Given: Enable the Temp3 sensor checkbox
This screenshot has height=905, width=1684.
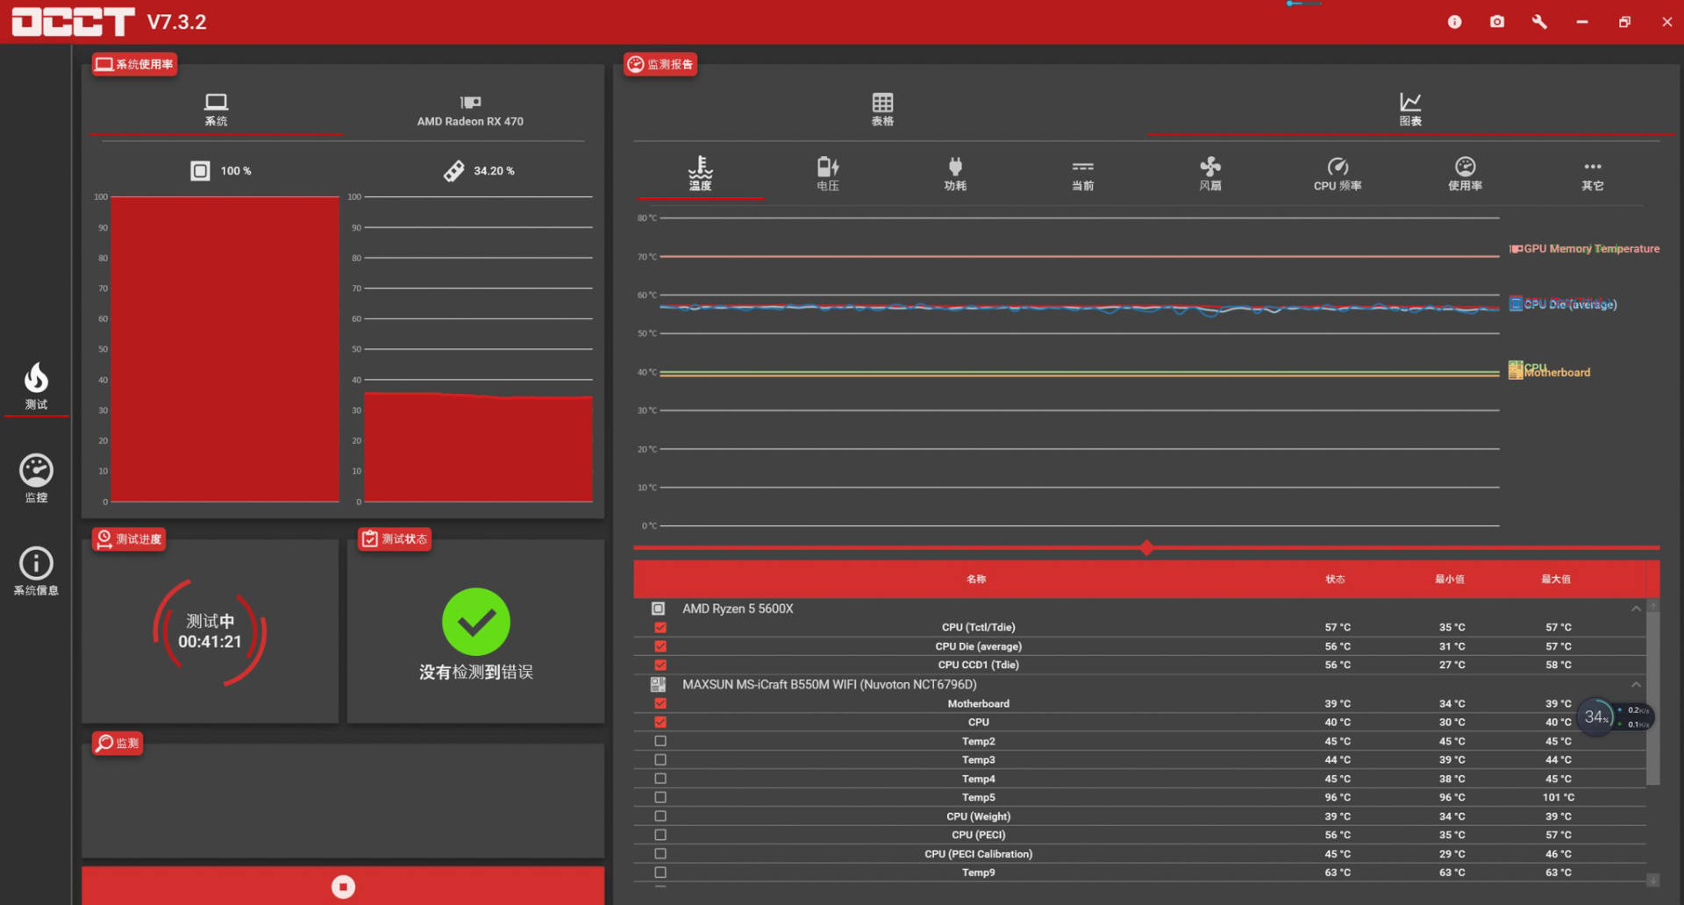Looking at the screenshot, I should (x=660, y=759).
